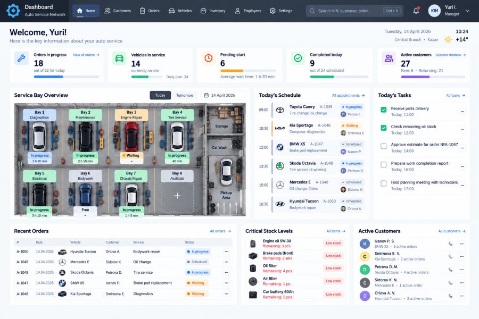479x319 pixels.
Task: Switch bay overview to Tomorrow
Action: [x=185, y=95]
